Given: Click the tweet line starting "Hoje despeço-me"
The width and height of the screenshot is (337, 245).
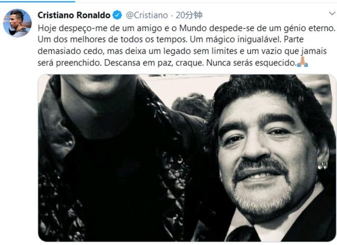Looking at the screenshot, I should [x=186, y=28].
